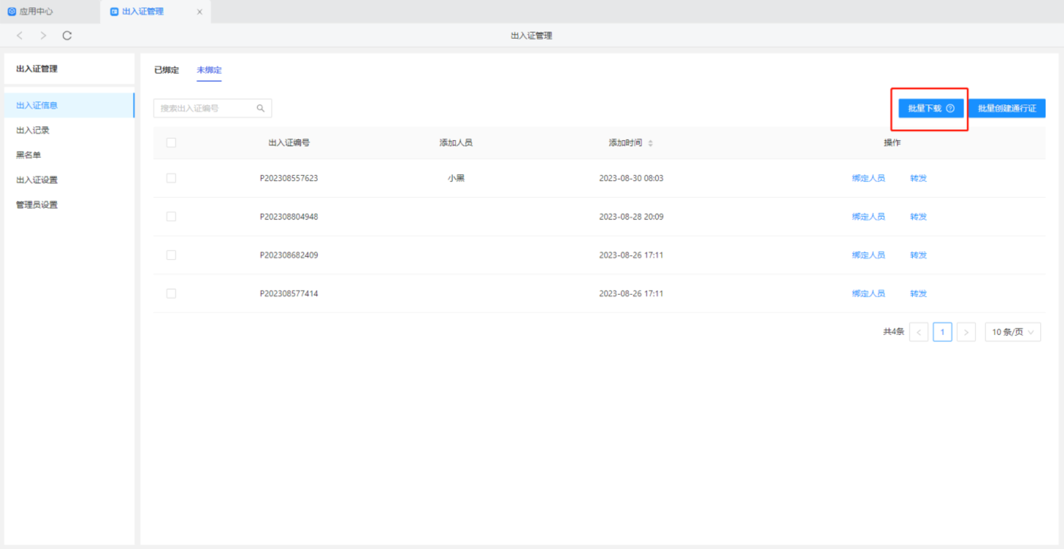The height and width of the screenshot is (549, 1064).
Task: Click the help icon on 批量下载
Action: tap(951, 109)
